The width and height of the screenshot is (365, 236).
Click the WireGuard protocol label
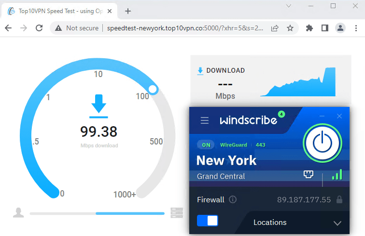tap(234, 145)
